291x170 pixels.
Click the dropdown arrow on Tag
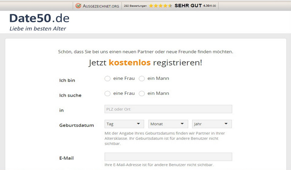click(139, 124)
